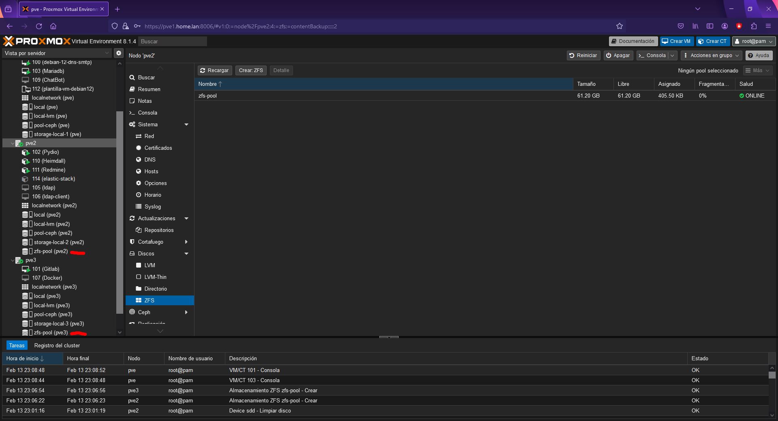
Task: Close the pve Proxmox browser tab
Action: pyautogui.click(x=102, y=9)
